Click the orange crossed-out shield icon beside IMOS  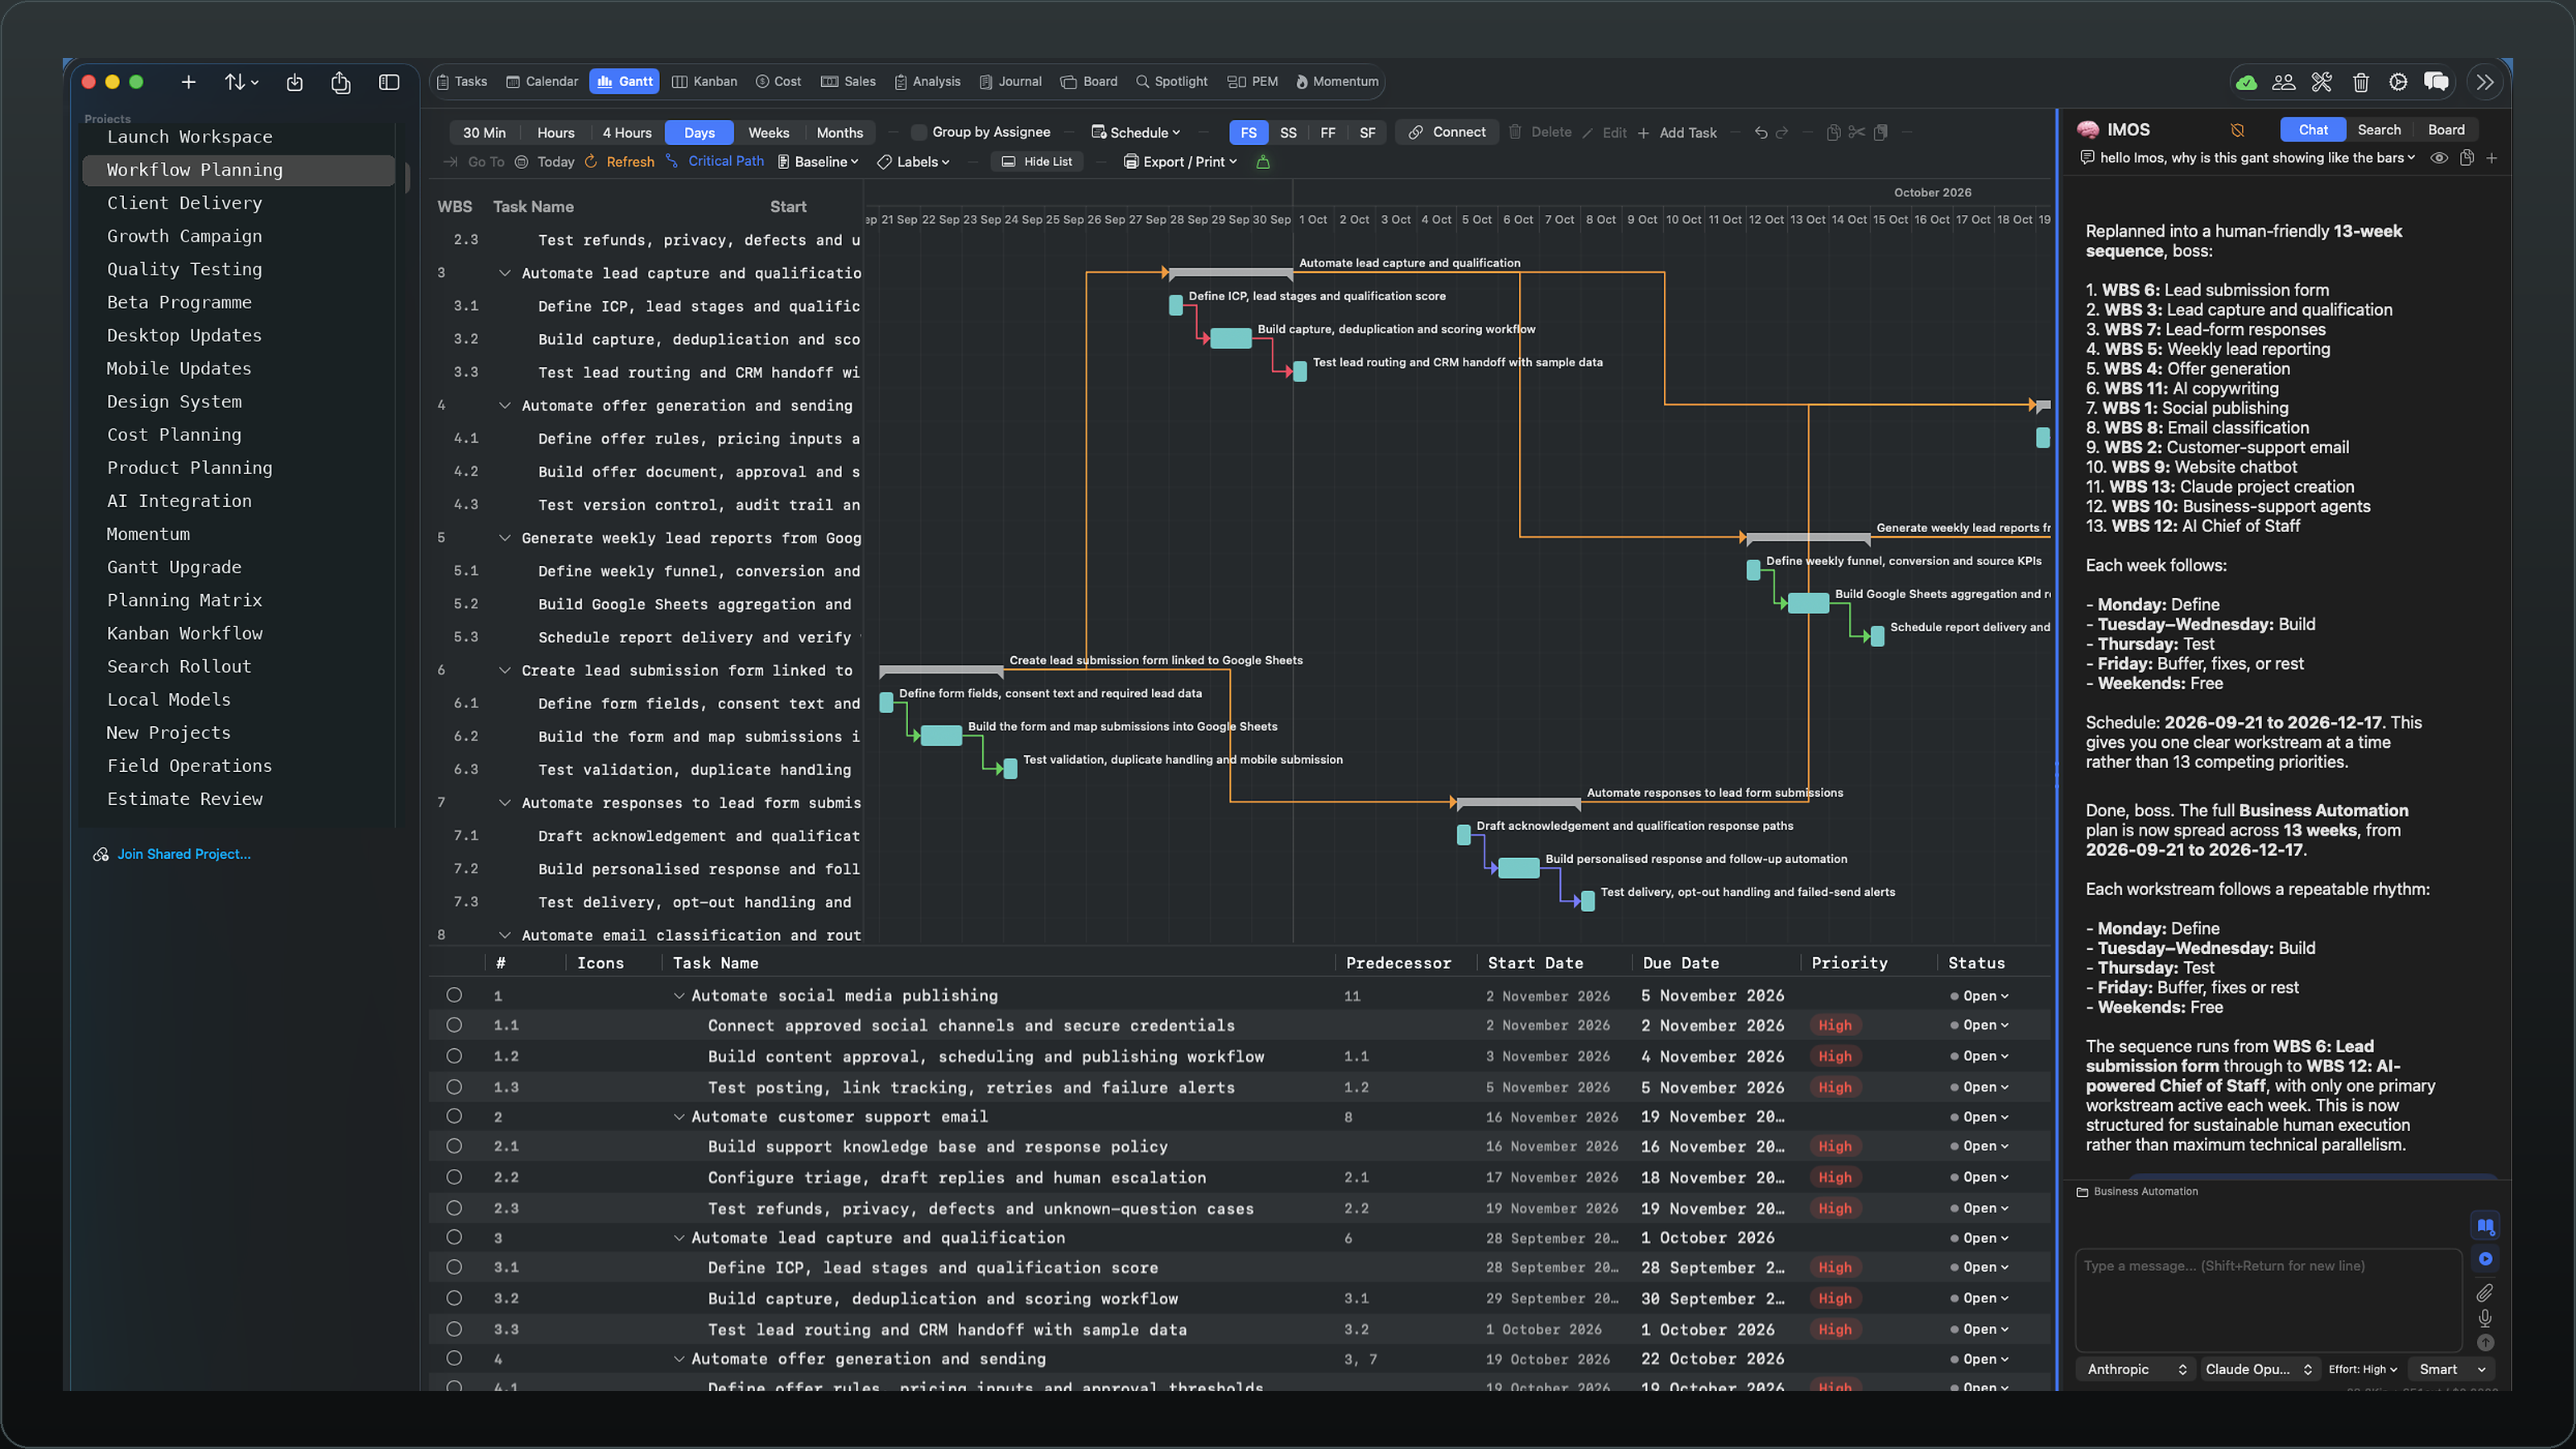click(x=2238, y=130)
